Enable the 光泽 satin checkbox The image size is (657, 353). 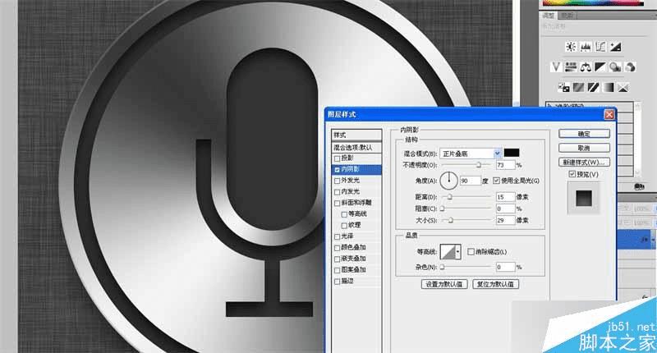point(337,236)
